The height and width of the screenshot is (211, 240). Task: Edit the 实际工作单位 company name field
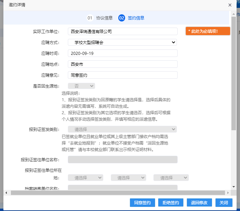point(122,31)
